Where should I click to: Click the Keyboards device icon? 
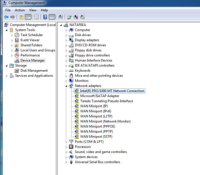pos(71,71)
